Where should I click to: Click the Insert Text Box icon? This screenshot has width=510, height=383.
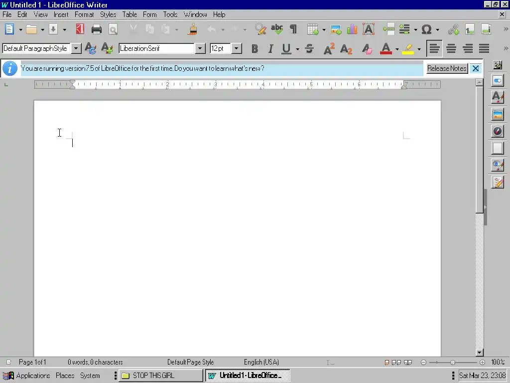369,29
